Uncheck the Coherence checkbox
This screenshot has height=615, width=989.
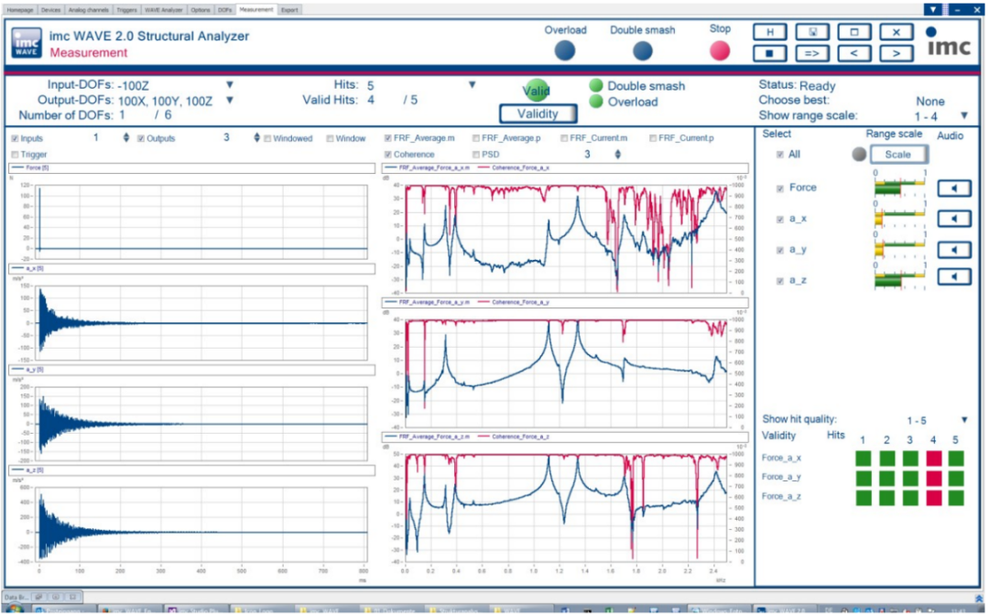click(x=388, y=155)
